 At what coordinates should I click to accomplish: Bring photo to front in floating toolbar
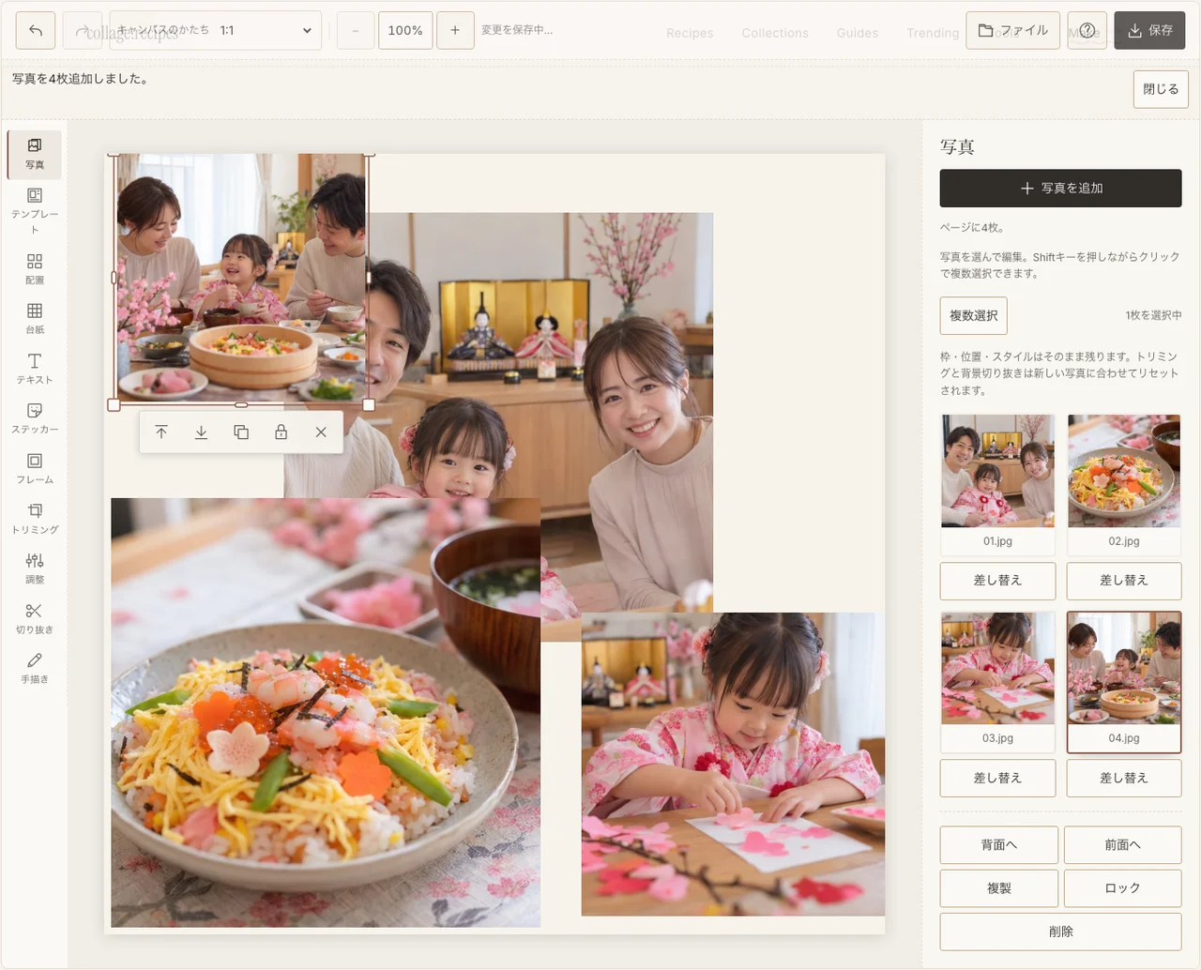pos(161,432)
